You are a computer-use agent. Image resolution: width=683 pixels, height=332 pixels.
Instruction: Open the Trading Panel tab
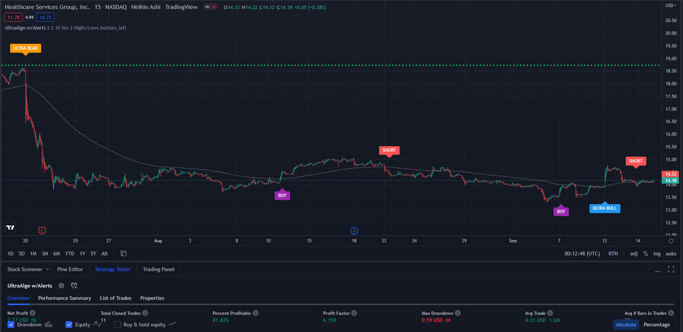tap(159, 269)
